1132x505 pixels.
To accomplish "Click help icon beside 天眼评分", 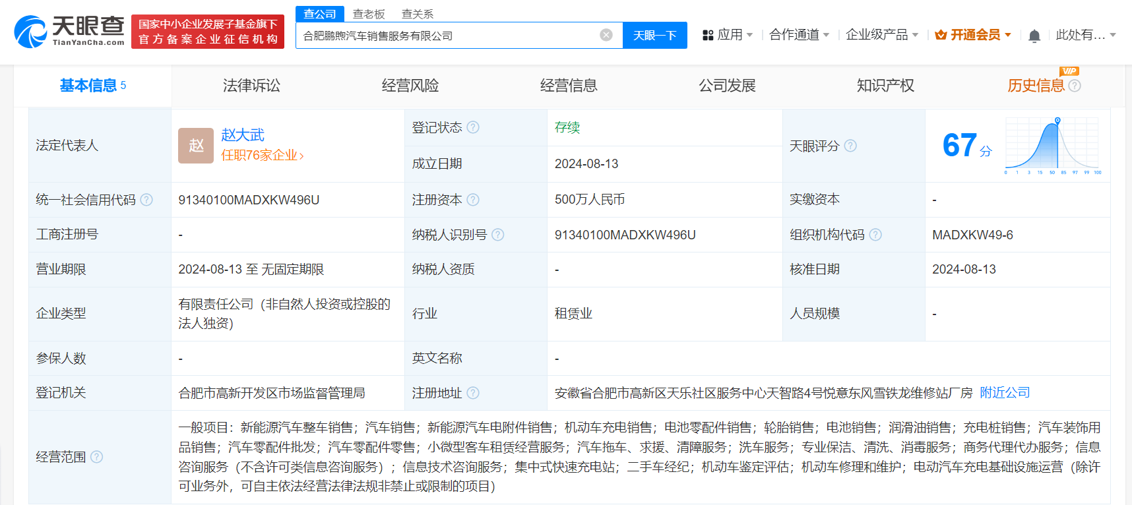I will click(x=850, y=146).
